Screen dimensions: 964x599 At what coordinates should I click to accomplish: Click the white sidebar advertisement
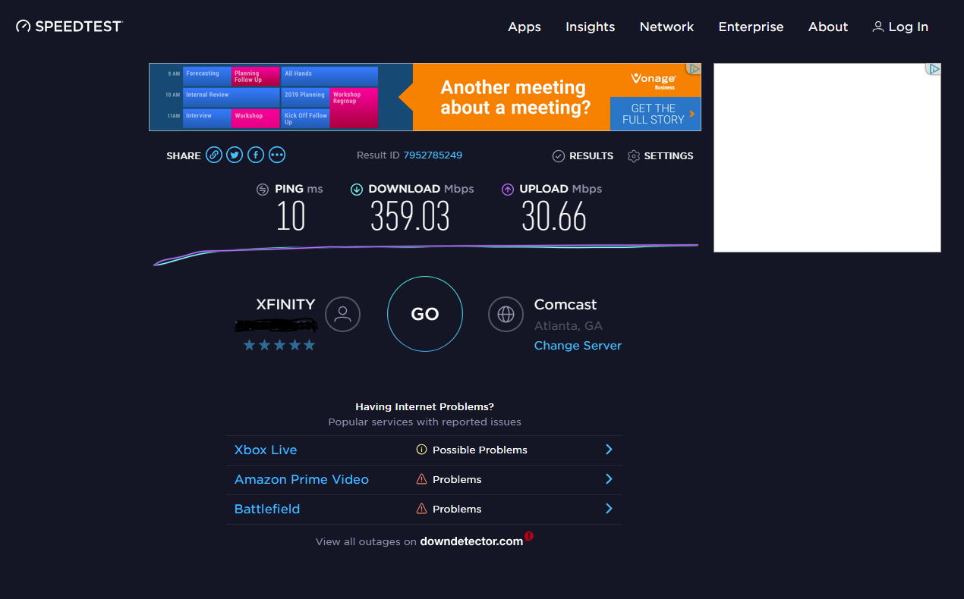(827, 158)
